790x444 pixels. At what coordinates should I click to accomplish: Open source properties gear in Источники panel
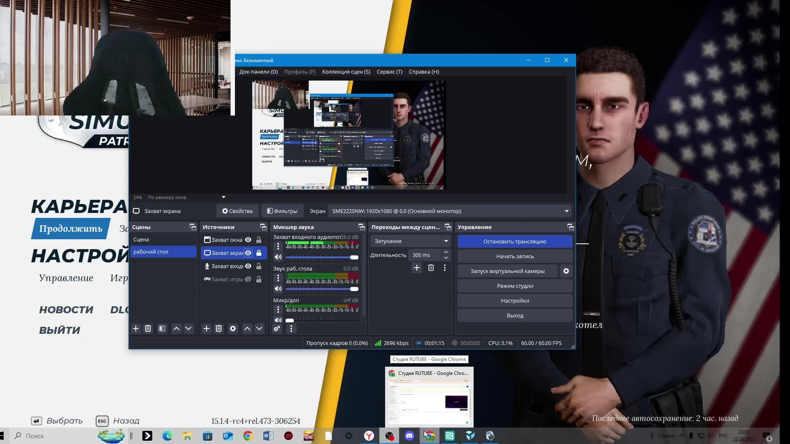[233, 328]
